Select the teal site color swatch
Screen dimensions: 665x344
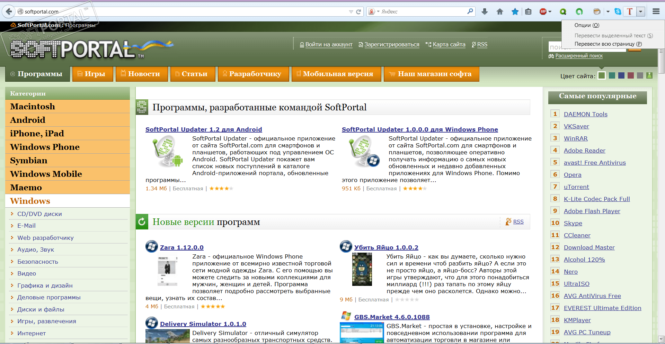(612, 75)
